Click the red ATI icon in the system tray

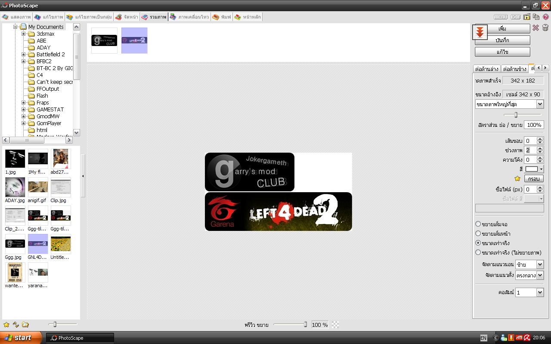[x=519, y=338]
